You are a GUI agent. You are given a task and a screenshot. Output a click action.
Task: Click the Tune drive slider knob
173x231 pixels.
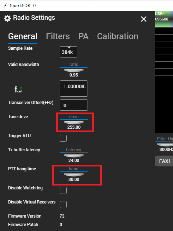(74, 122)
